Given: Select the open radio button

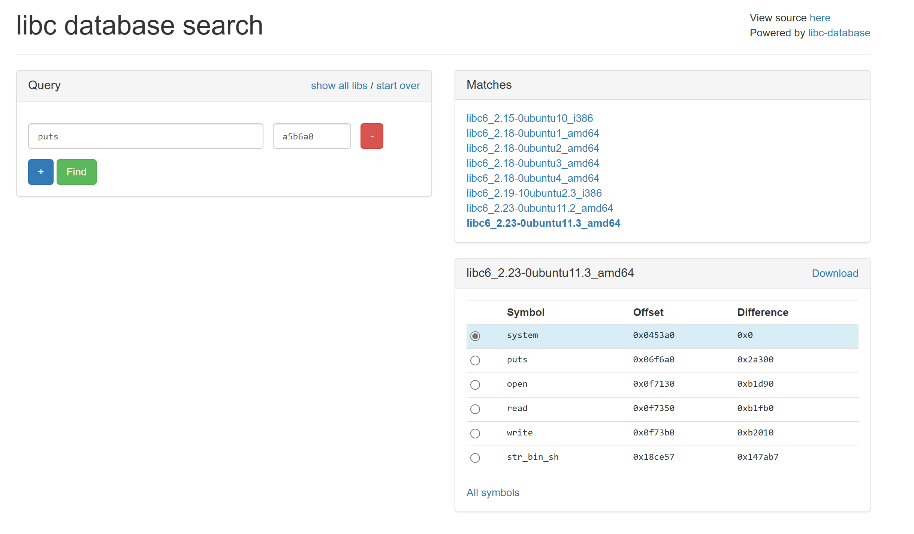Looking at the screenshot, I should 475,384.
